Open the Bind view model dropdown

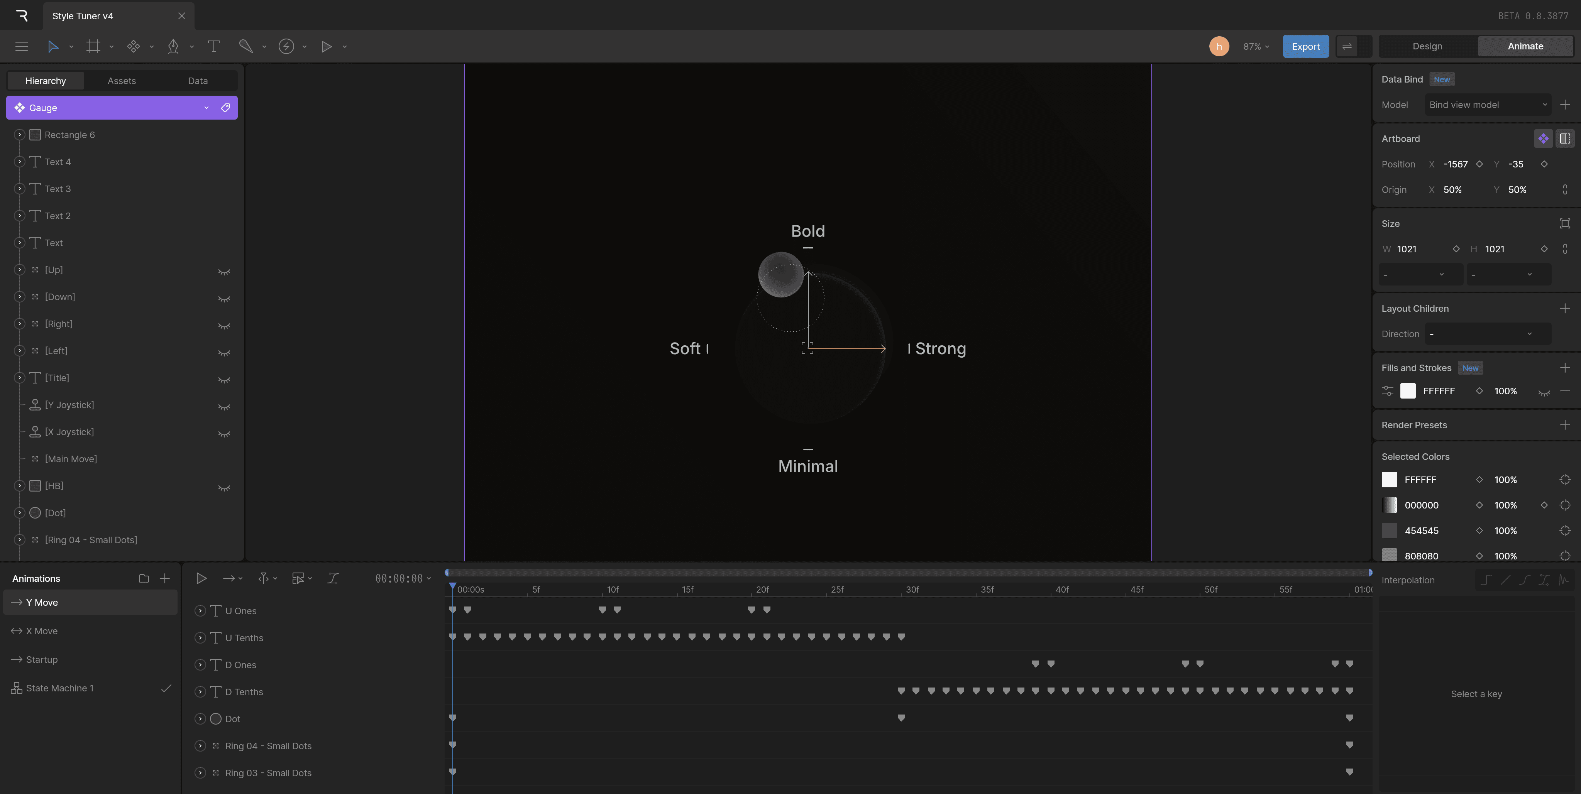tap(1487, 105)
